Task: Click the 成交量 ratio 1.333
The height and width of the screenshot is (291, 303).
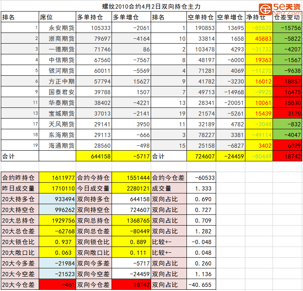Action: [201, 188]
